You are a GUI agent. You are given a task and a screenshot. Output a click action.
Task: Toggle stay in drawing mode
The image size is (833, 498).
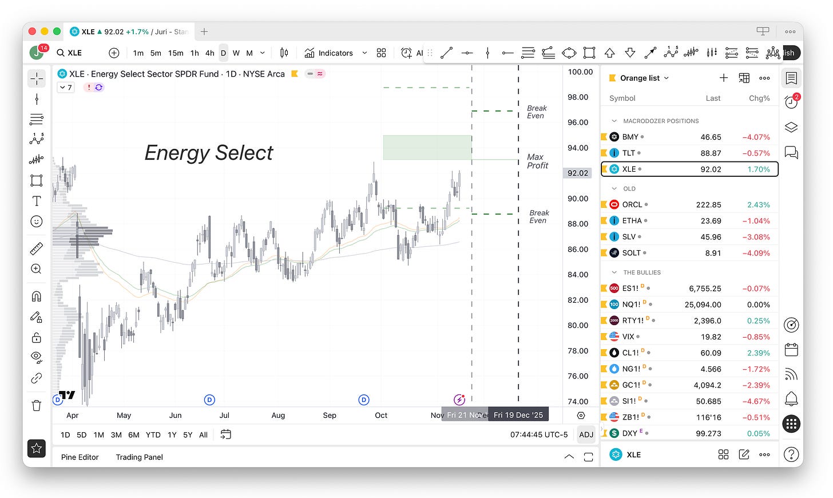pyautogui.click(x=37, y=317)
